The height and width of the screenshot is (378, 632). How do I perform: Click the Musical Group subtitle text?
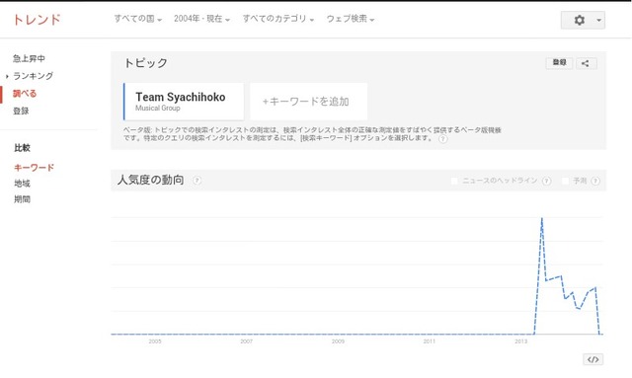[158, 108]
